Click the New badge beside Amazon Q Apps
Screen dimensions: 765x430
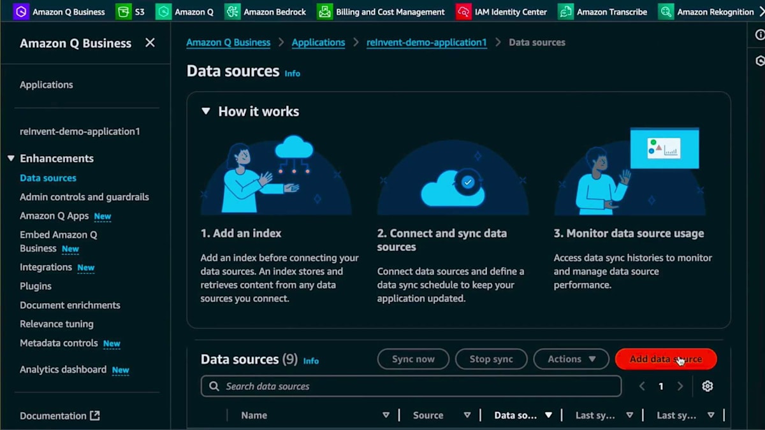tap(103, 217)
